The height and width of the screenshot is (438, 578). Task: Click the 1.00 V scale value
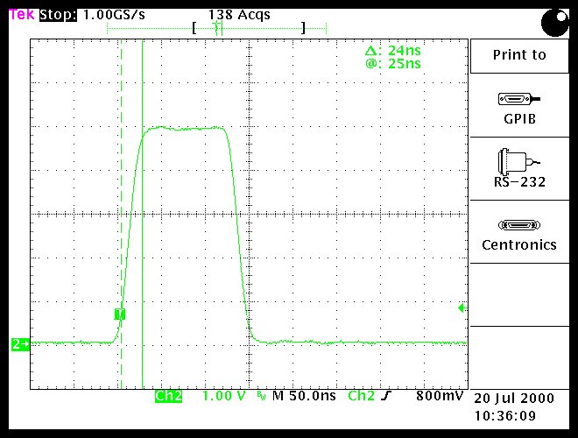[x=223, y=396]
